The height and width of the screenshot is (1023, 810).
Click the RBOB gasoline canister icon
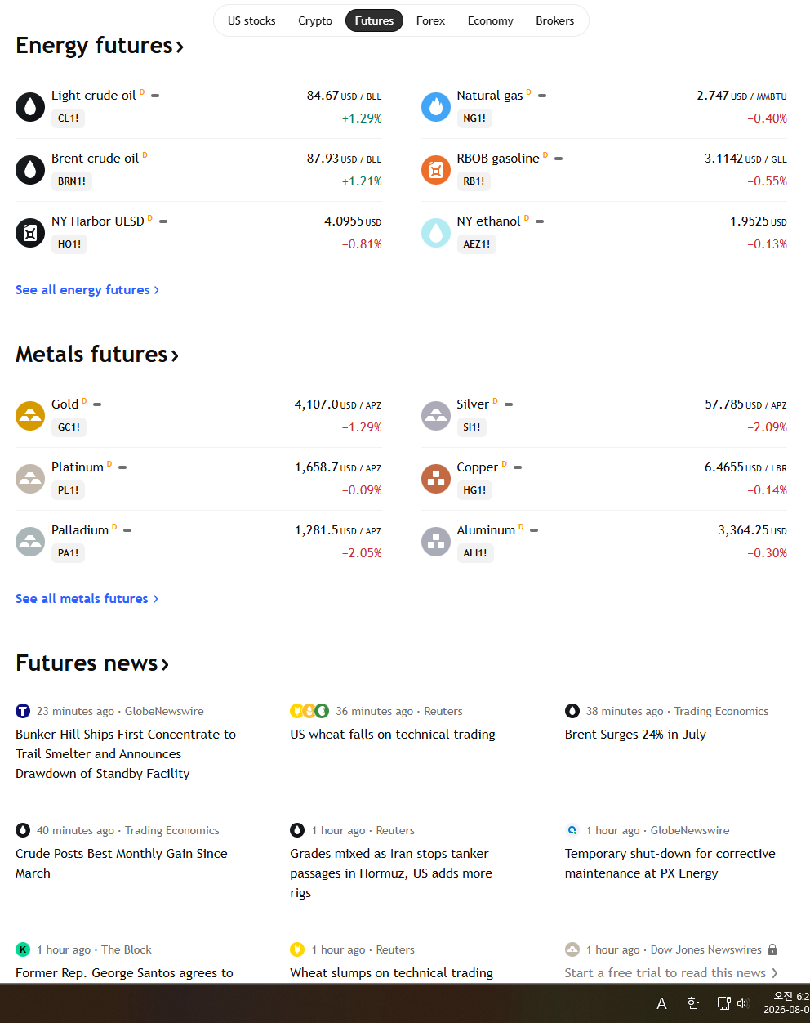coord(436,170)
